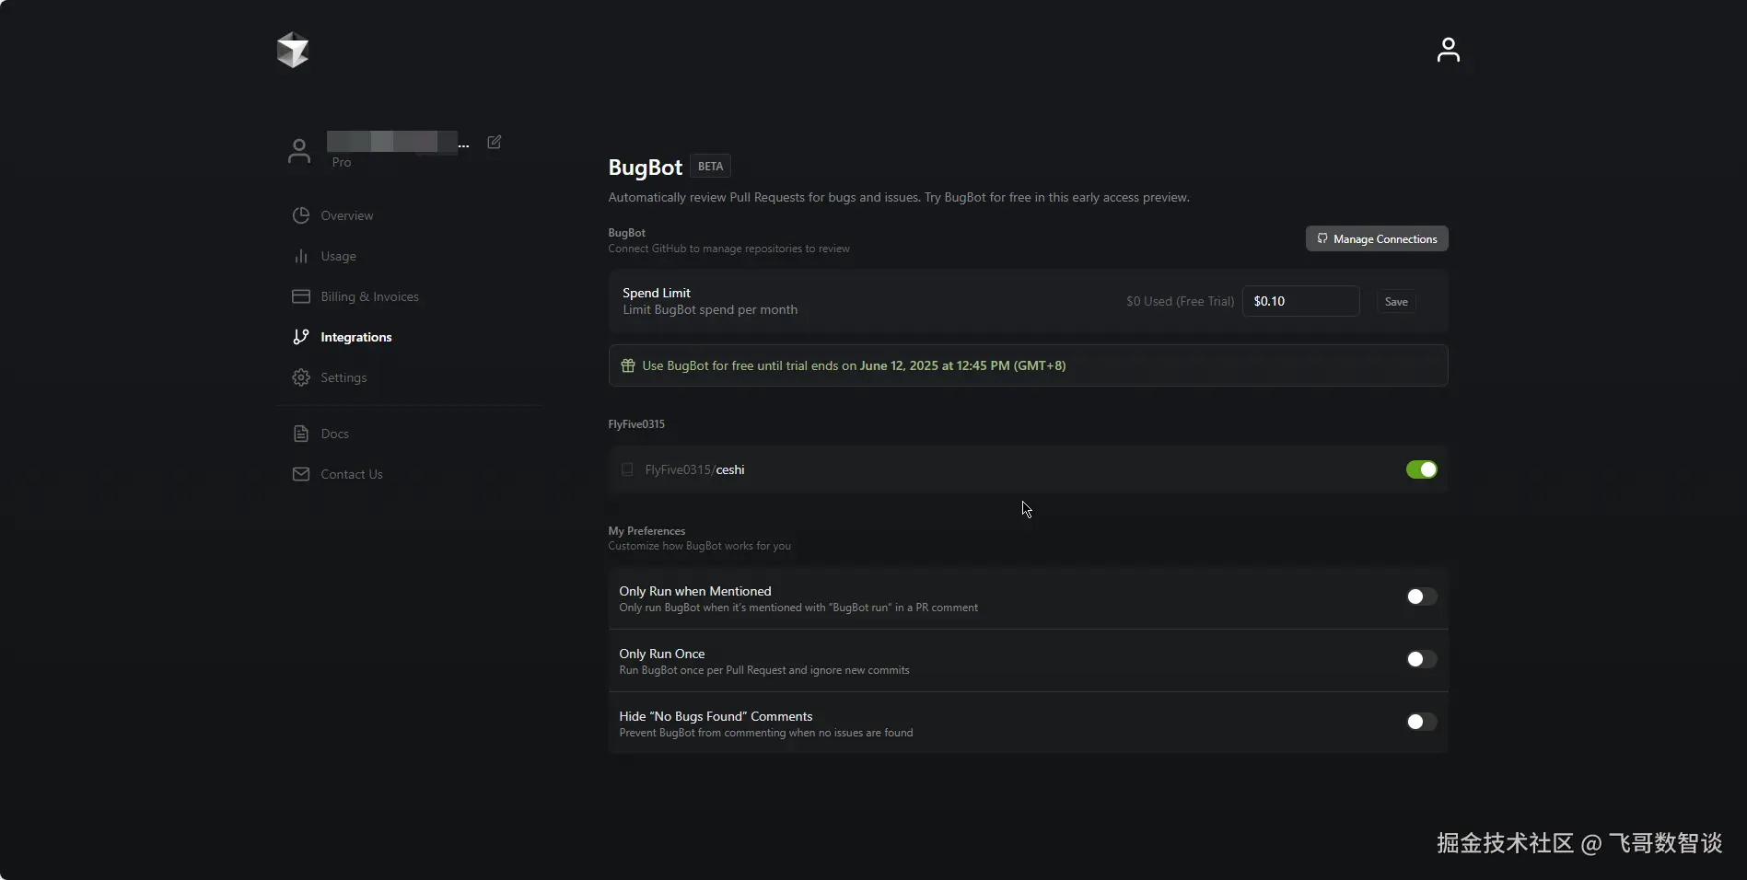Open the FlyFive0315/ceshi repository link

[695, 469]
